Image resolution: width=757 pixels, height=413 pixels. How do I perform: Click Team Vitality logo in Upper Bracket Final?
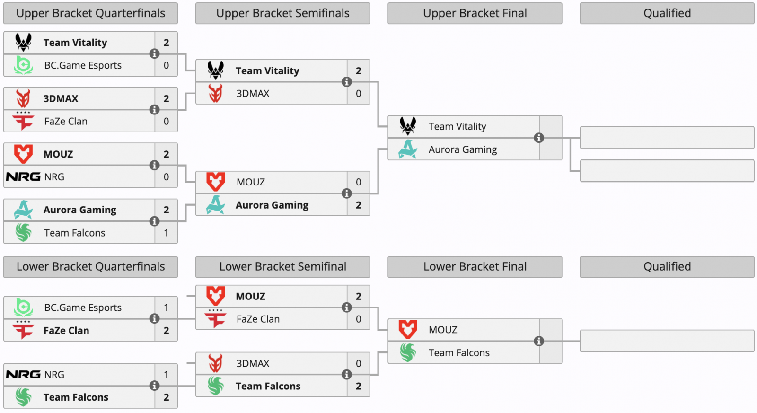pyautogui.click(x=407, y=126)
